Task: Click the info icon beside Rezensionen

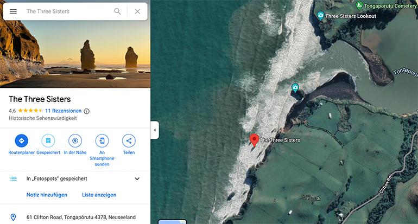Action: tap(87, 111)
